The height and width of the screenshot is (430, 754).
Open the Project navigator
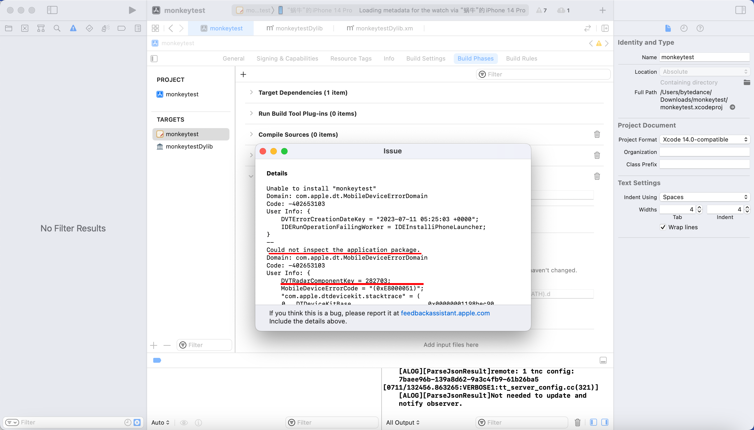click(x=9, y=28)
